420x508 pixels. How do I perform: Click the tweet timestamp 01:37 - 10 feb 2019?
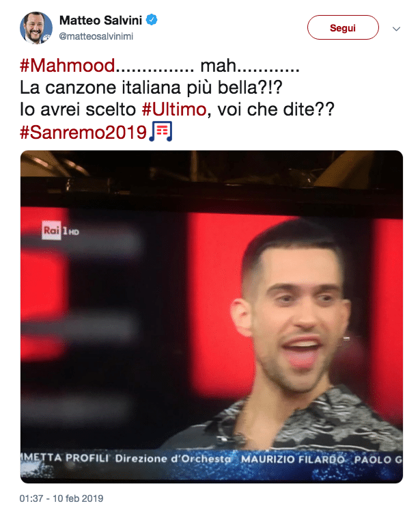61,498
